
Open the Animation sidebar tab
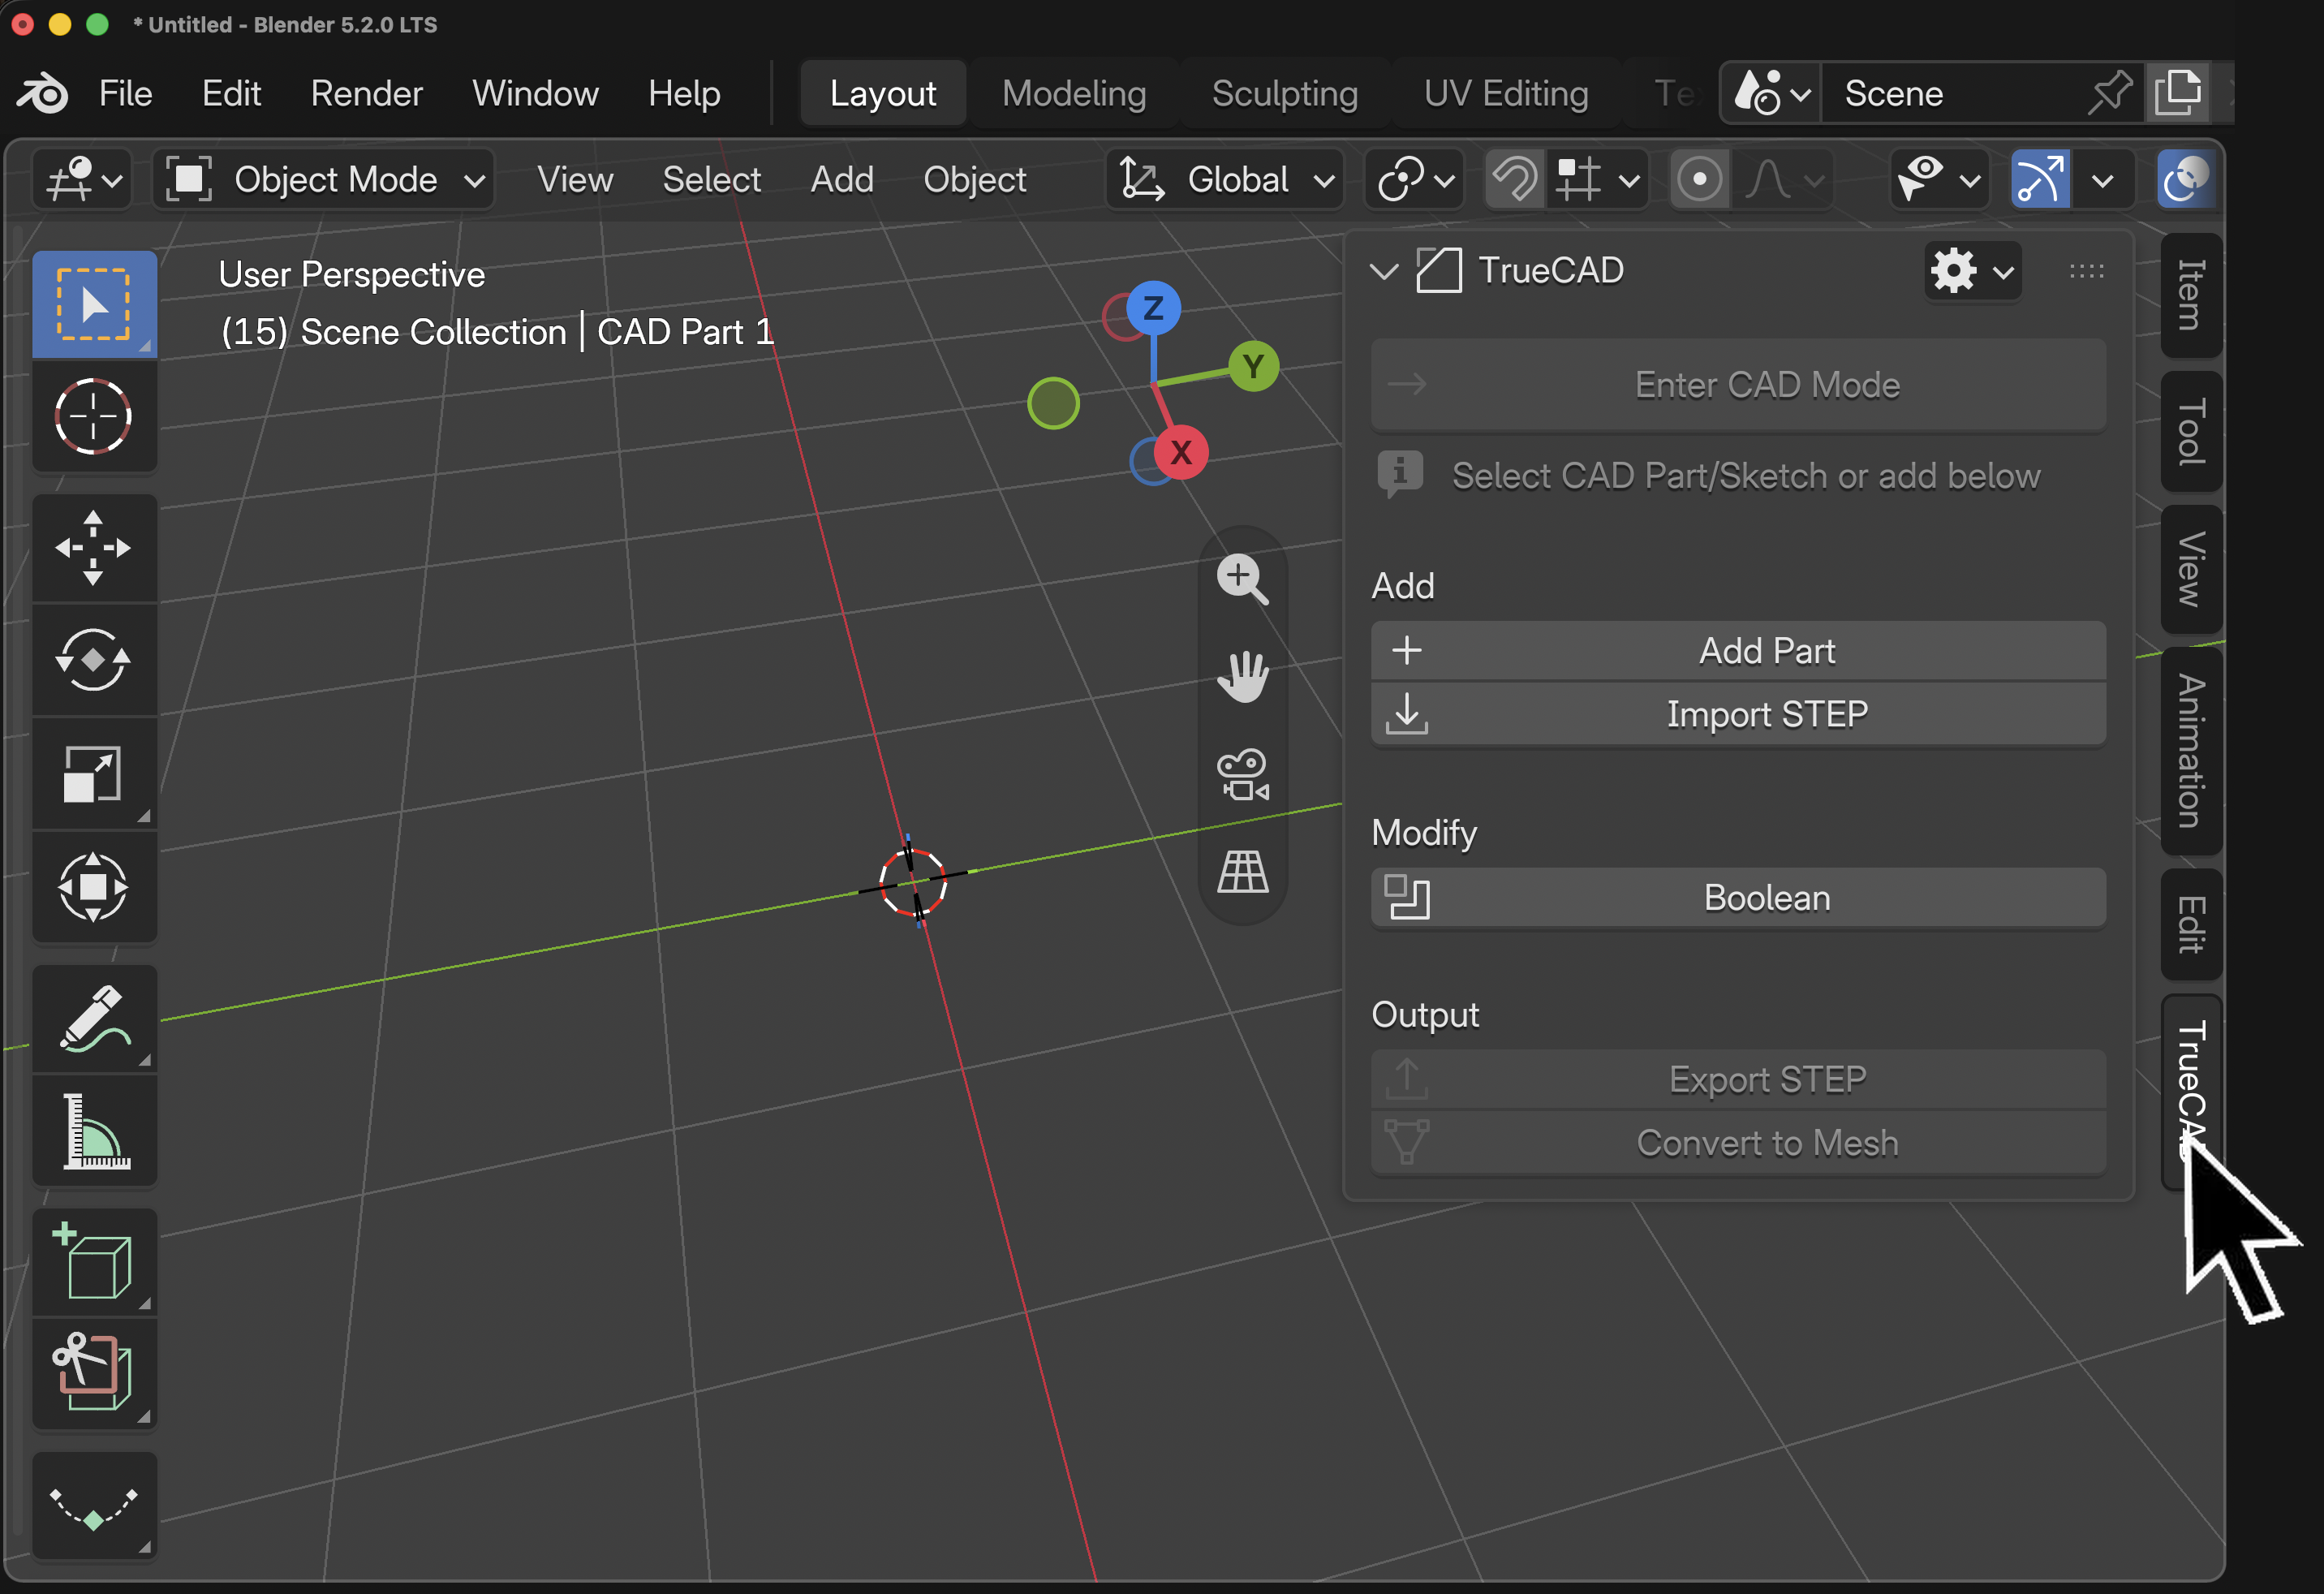[2190, 752]
